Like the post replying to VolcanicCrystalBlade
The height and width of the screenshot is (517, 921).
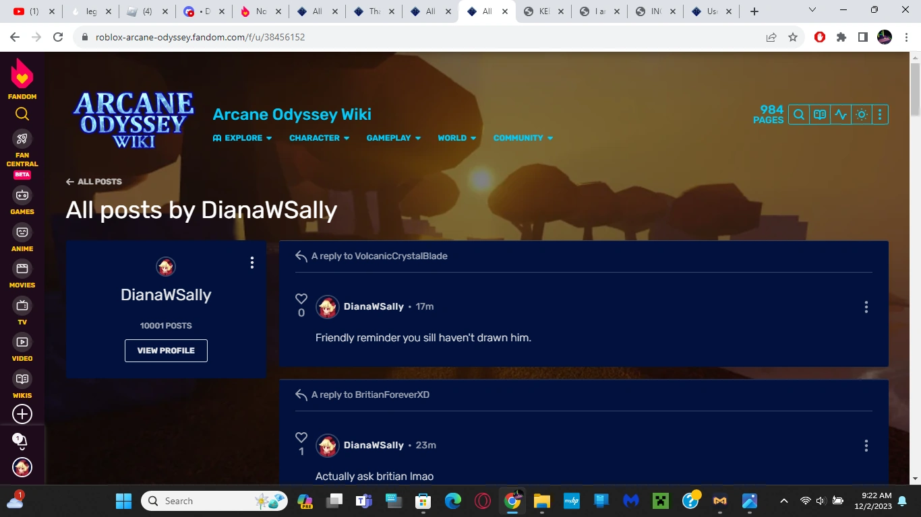click(301, 298)
